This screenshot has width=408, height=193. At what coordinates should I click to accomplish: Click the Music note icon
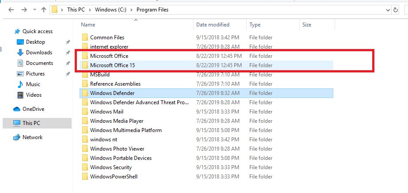pos(20,84)
